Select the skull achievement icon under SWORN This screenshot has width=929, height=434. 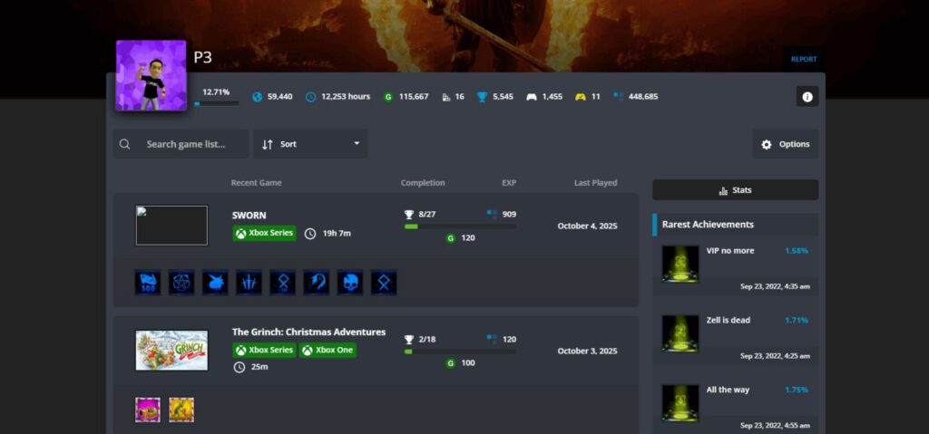tap(350, 283)
